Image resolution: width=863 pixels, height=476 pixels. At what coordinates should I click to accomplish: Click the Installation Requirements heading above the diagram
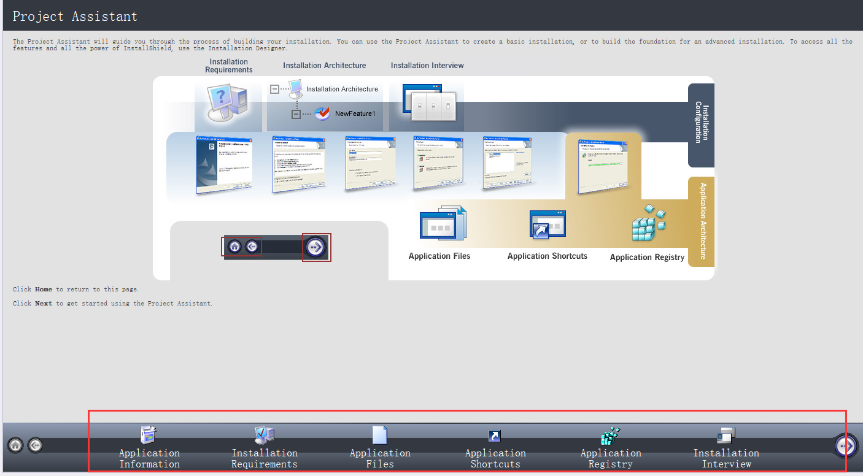point(229,66)
